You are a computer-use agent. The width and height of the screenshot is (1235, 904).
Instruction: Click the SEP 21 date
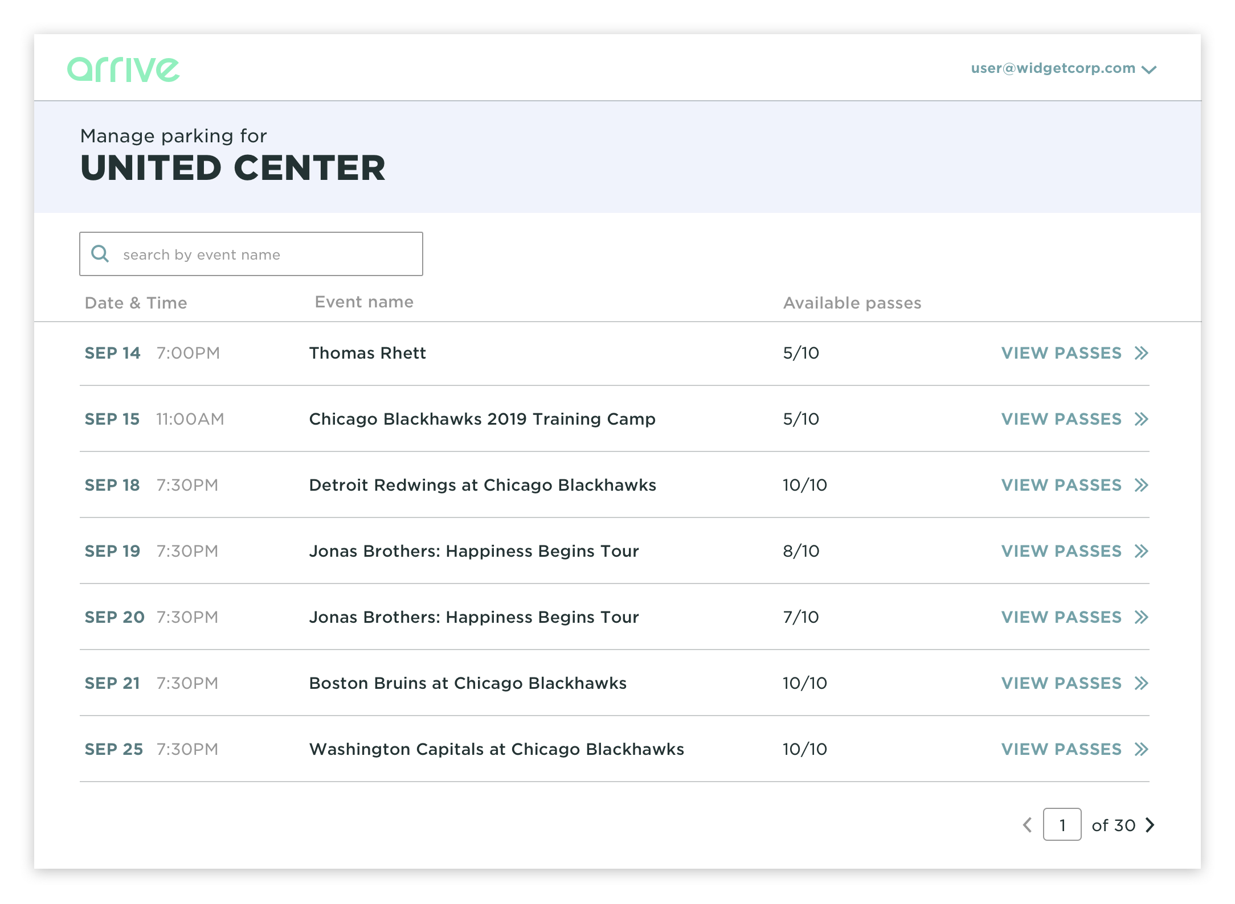pos(112,683)
